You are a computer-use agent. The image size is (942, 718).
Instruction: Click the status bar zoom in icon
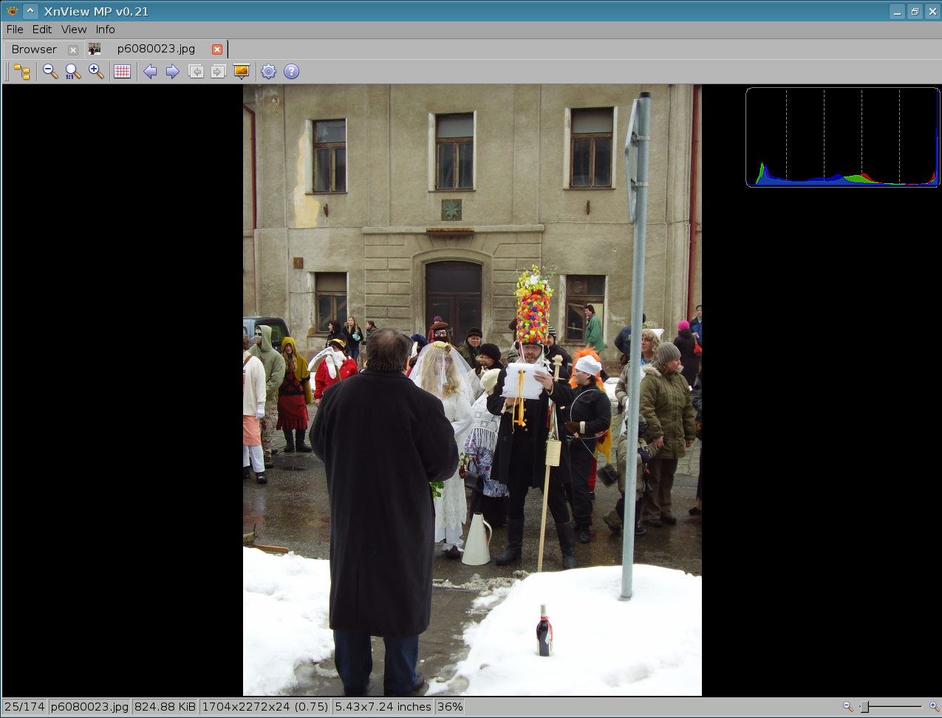[x=934, y=707]
